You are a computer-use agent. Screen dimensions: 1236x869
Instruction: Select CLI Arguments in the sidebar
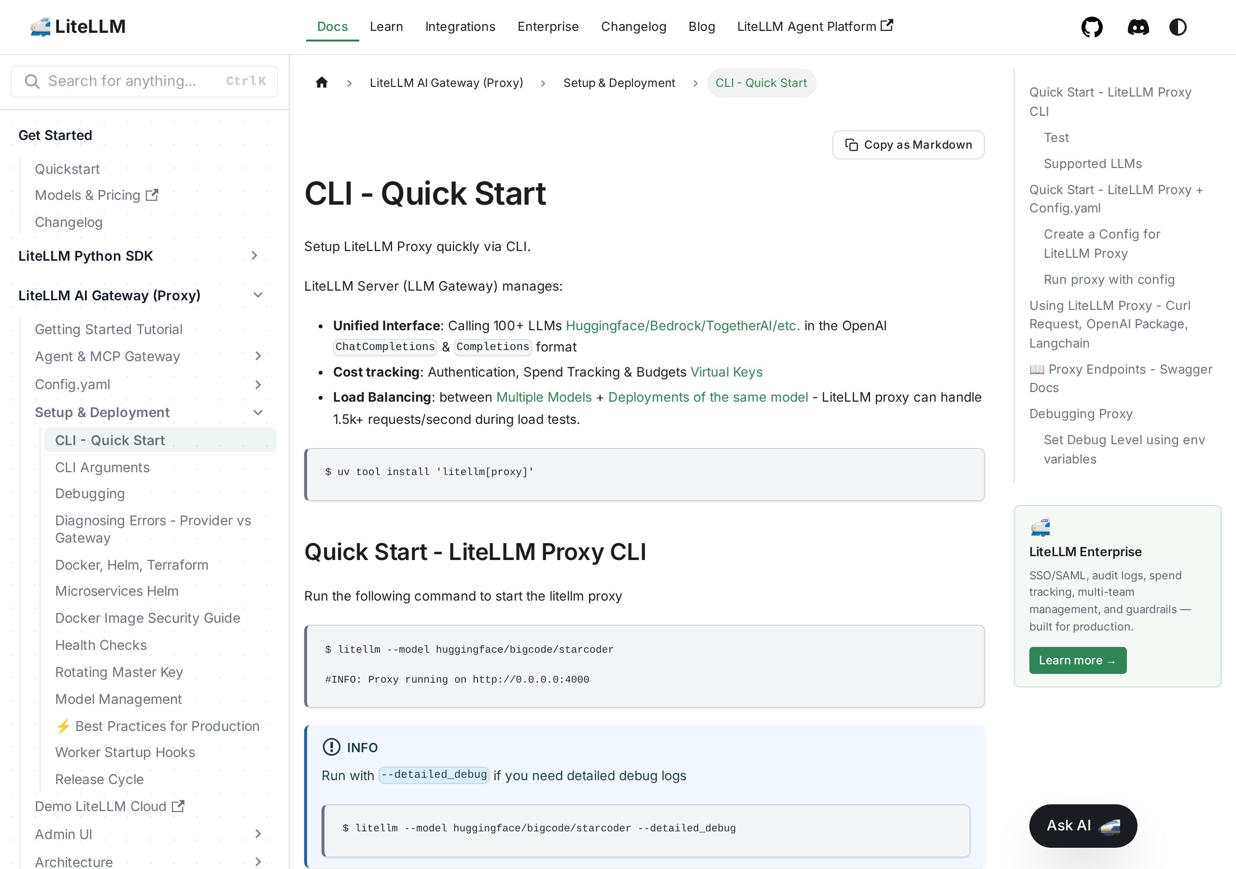click(x=102, y=467)
